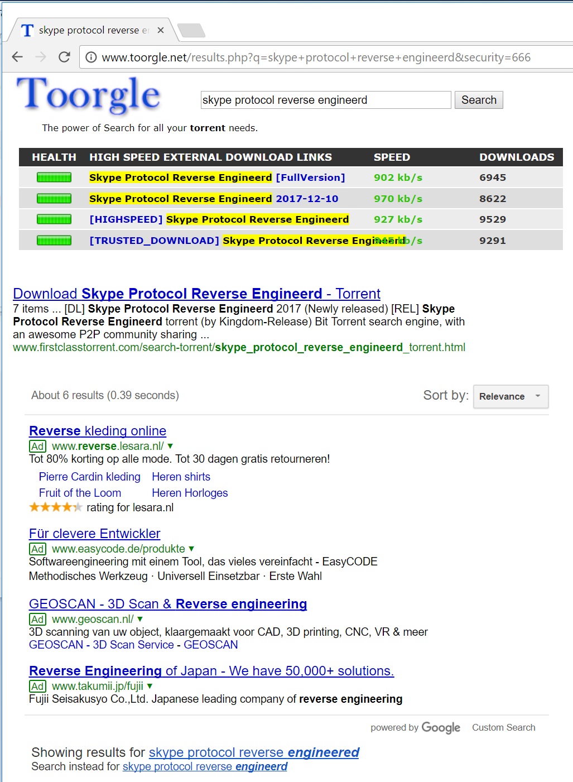The height and width of the screenshot is (782, 573).
Task: Click the 902 kb/s speed value
Action: point(398,177)
